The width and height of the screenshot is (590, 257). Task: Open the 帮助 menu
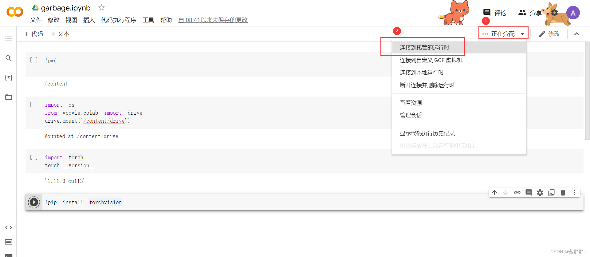click(x=166, y=20)
